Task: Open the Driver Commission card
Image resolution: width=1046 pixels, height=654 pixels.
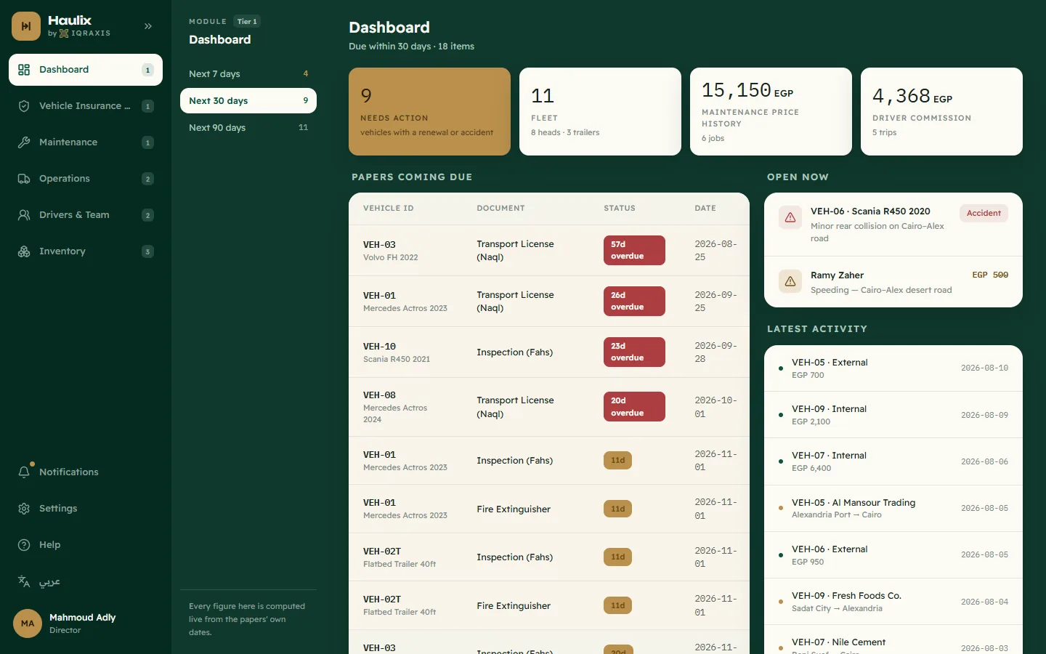Action: [x=941, y=111]
